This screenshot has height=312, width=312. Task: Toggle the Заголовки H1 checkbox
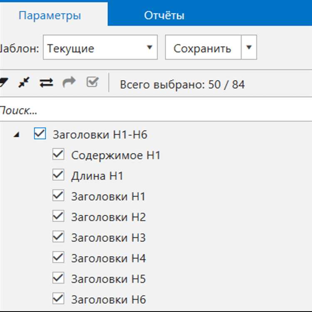tap(58, 196)
